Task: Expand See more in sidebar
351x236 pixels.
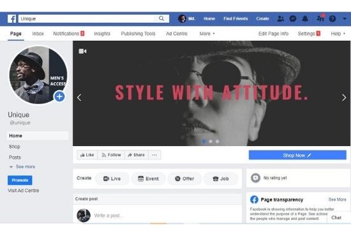Action: pos(22,166)
